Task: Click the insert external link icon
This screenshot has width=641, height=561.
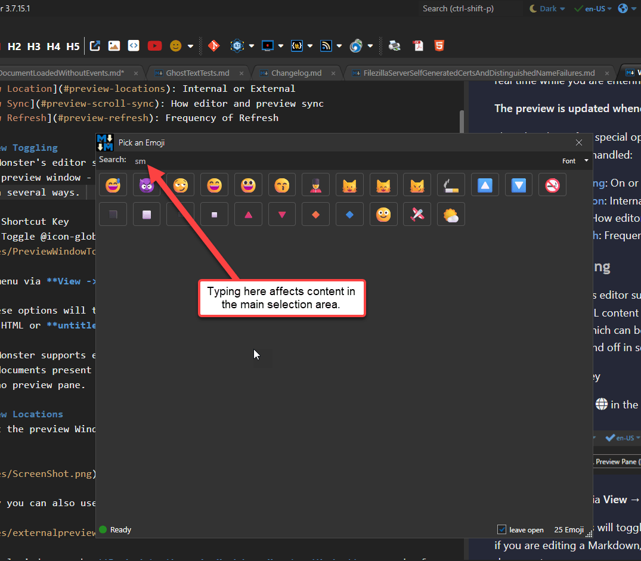Action: pyautogui.click(x=95, y=46)
